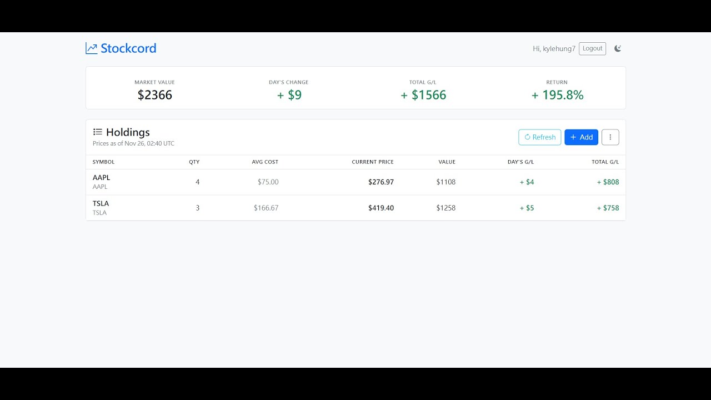
Task: Select the TSLA symbol in holdings
Action: click(101, 203)
